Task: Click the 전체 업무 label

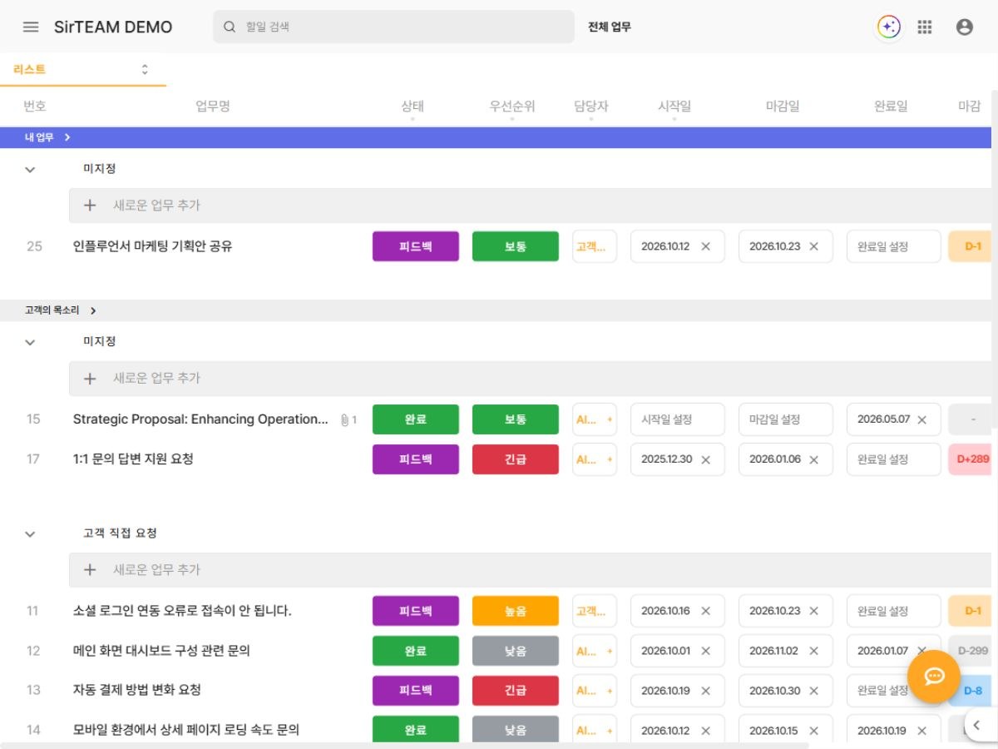Action: click(610, 27)
